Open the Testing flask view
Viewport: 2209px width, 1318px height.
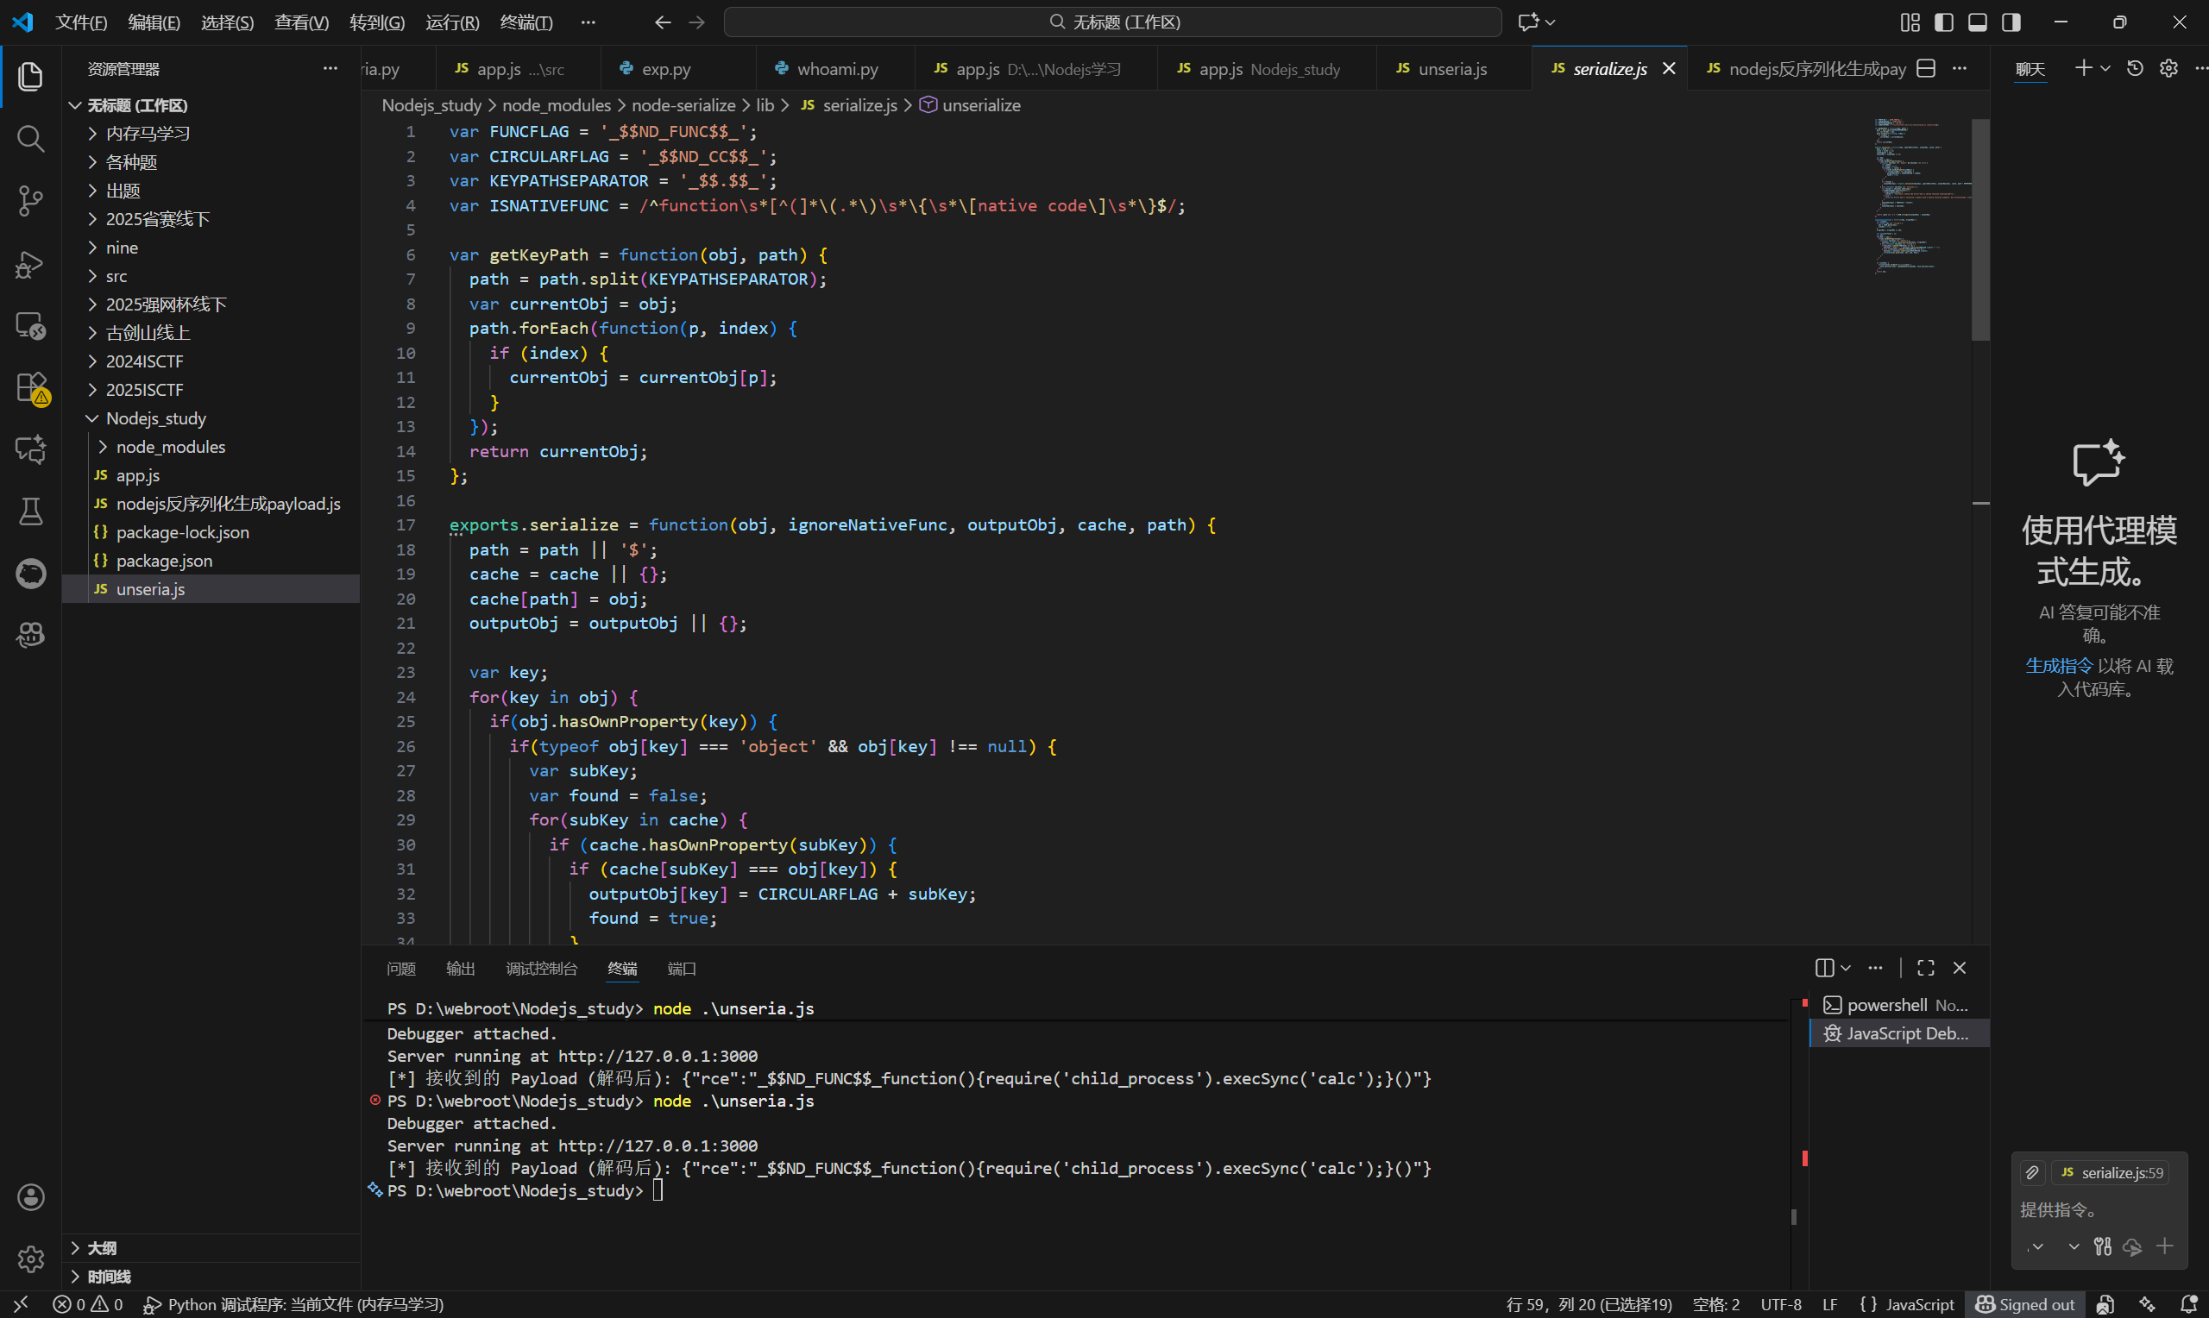tap(30, 511)
